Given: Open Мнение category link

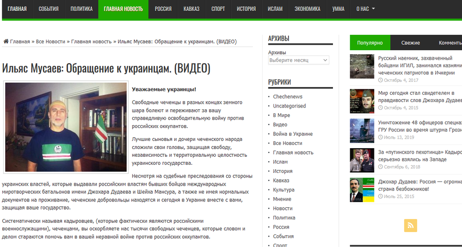Looking at the screenshot, I should (282, 199).
